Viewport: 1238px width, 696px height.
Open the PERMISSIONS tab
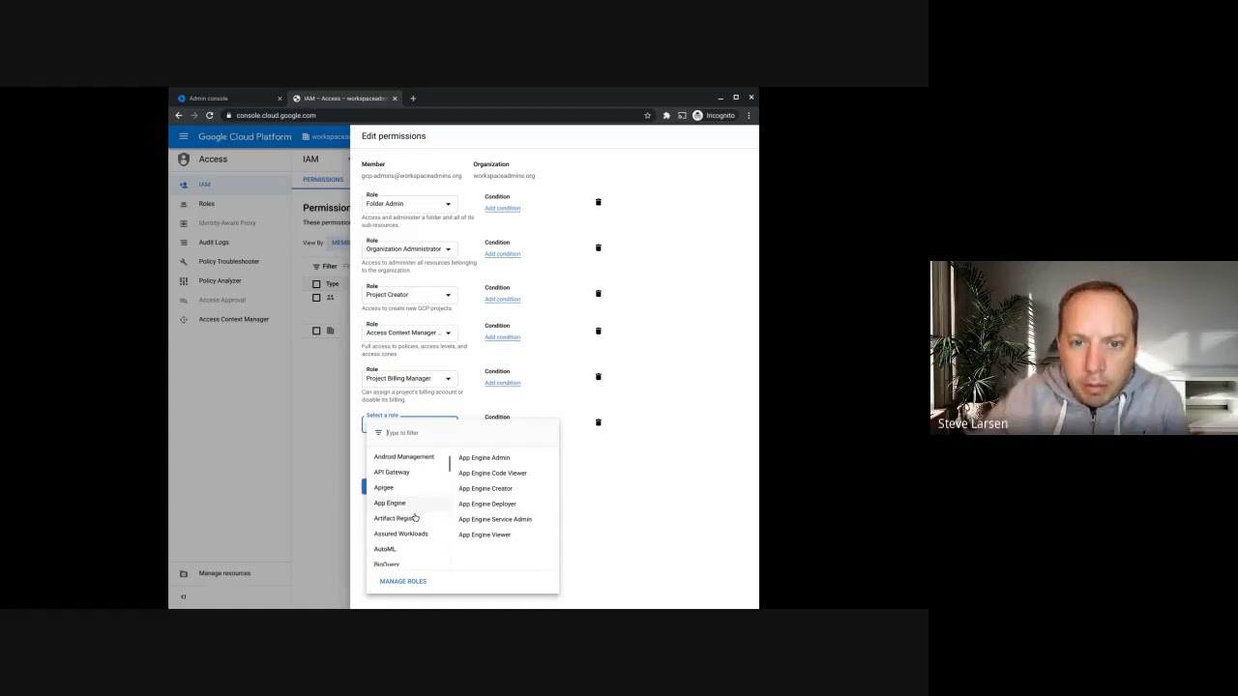tap(323, 180)
